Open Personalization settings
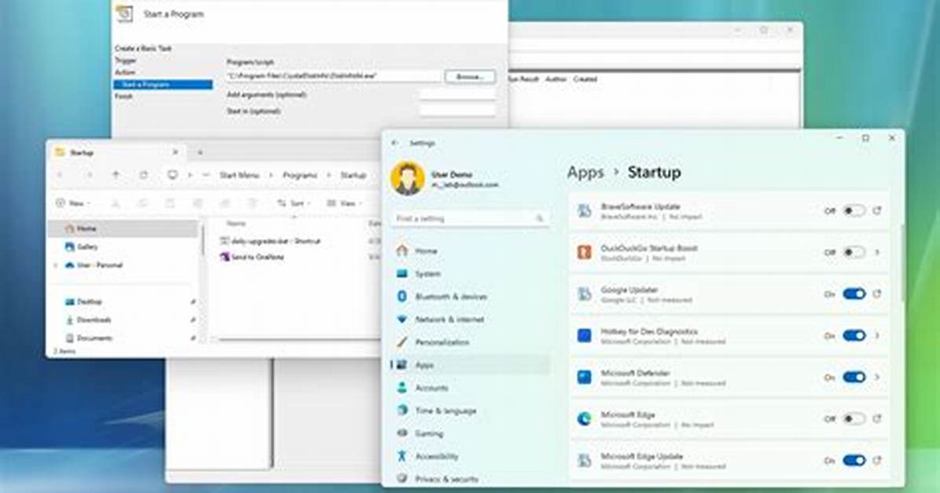940x493 pixels. [x=469, y=342]
